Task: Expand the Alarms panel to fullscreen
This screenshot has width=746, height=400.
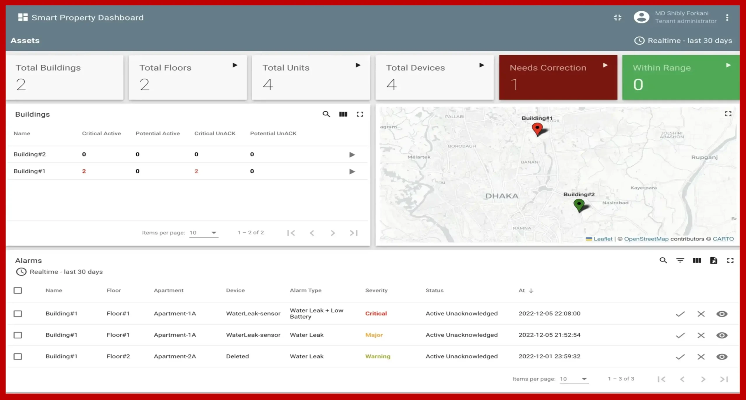Action: 730,260
